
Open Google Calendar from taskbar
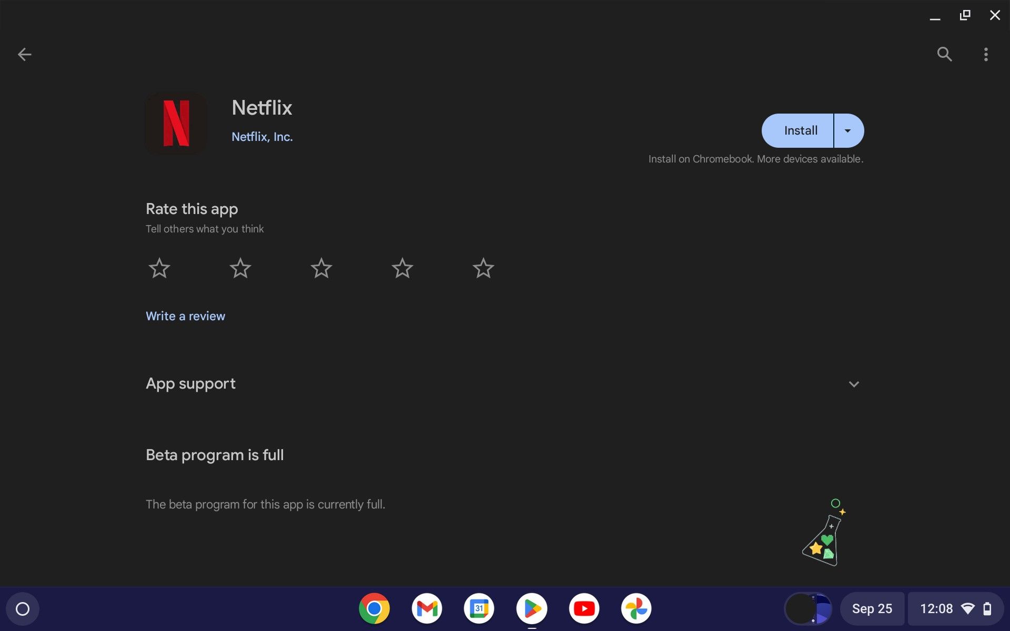click(479, 608)
